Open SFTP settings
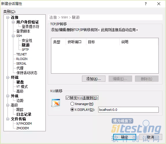 click(25, 50)
